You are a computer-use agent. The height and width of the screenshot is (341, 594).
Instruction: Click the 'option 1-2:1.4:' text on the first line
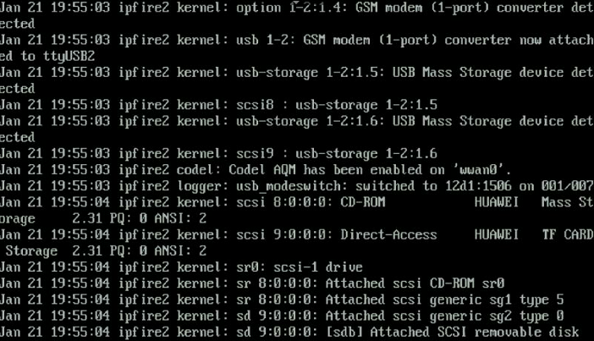pyautogui.click(x=289, y=8)
